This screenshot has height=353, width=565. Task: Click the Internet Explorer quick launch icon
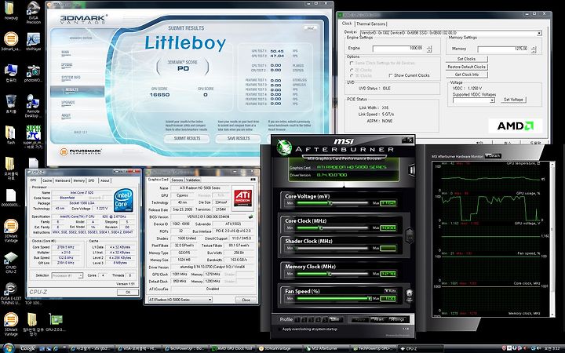coord(56,348)
